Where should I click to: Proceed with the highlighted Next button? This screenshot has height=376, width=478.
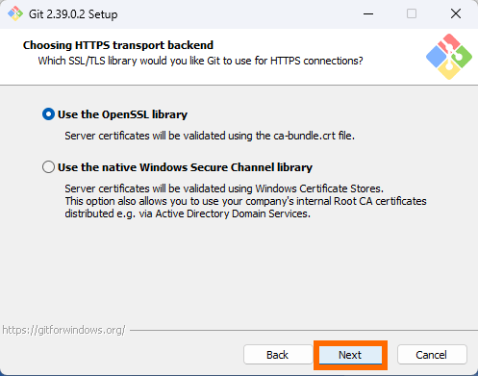click(x=350, y=355)
